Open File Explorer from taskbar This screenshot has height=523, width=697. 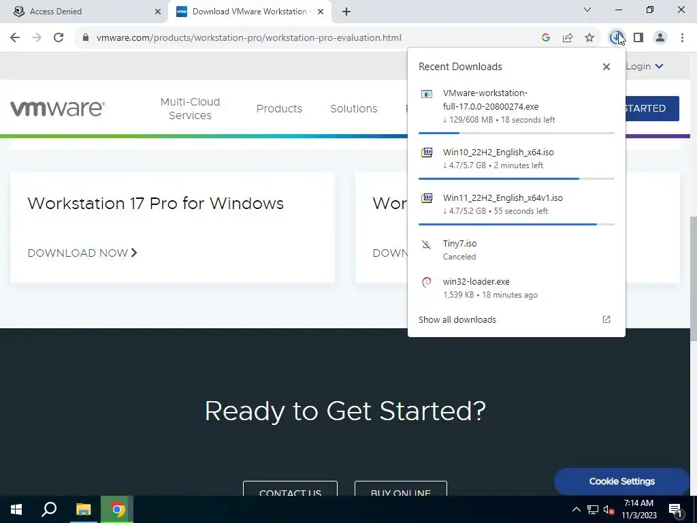pos(83,509)
